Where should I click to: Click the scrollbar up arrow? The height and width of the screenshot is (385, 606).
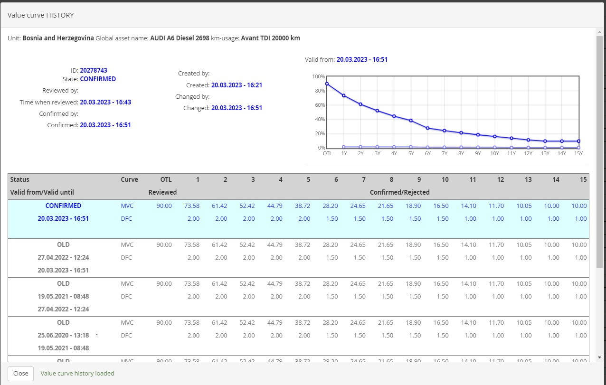[599, 31]
